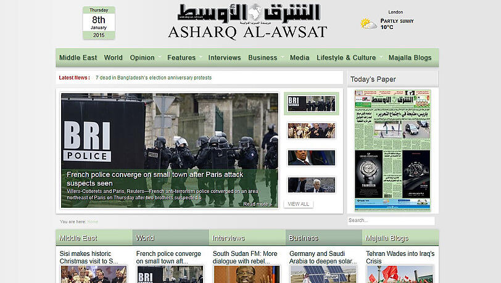This screenshot has height=283, width=501.
Task: Expand the Business dropdown arrow
Action: (283, 57)
